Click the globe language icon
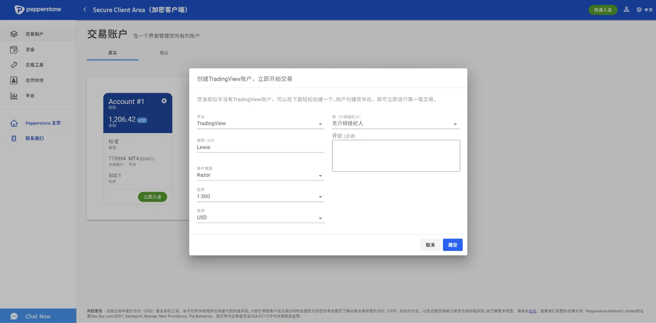Viewport: 656px width, 323px height. coord(639,10)
